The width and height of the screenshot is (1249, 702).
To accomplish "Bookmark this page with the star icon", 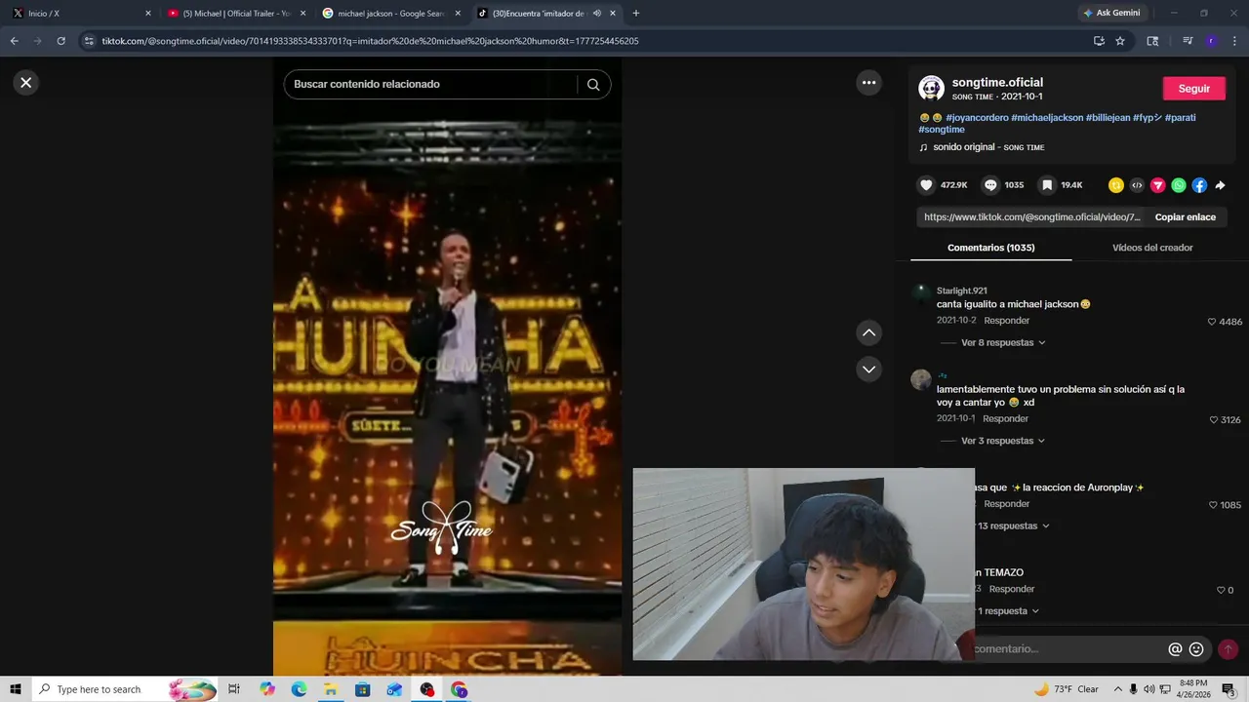I will (1120, 41).
